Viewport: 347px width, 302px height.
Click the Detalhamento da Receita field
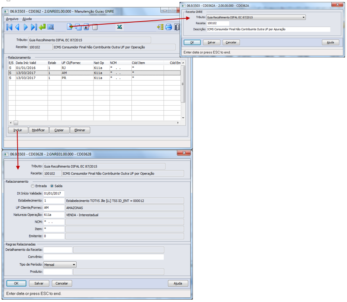coord(58,250)
